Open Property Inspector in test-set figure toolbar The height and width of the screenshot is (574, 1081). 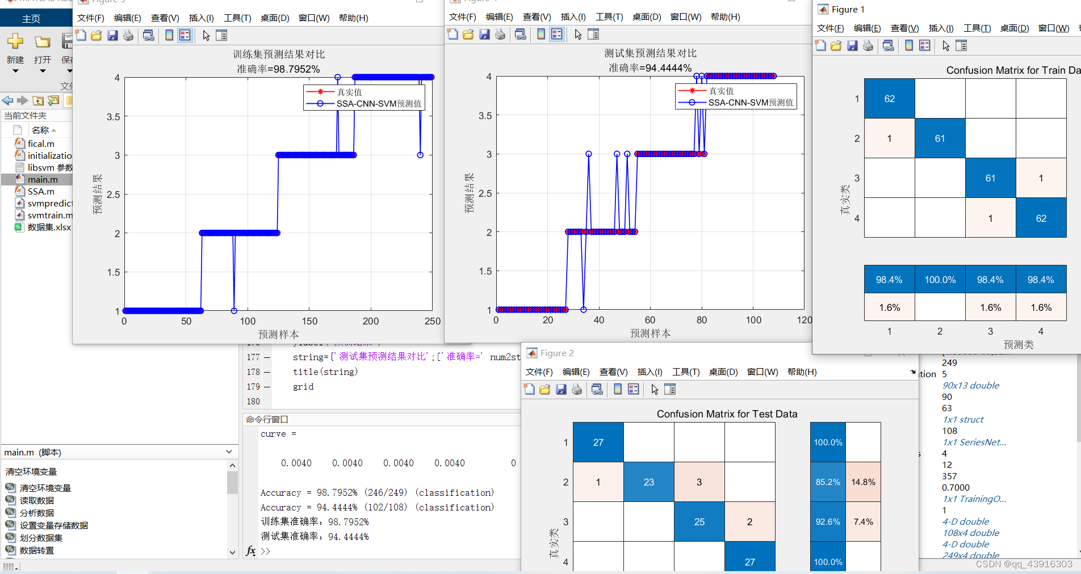[594, 34]
